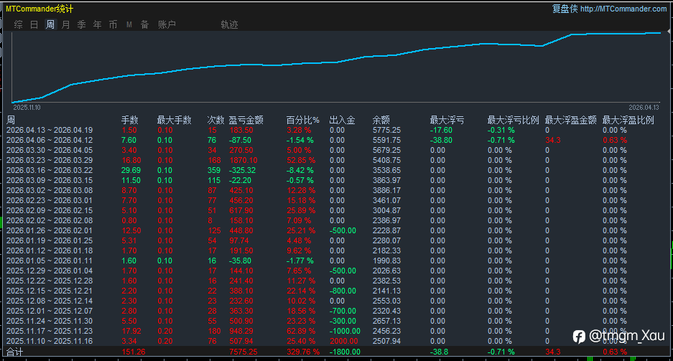This screenshot has height=361, width=673.
Task: Click the 余额 column header
Action: pyautogui.click(x=381, y=120)
